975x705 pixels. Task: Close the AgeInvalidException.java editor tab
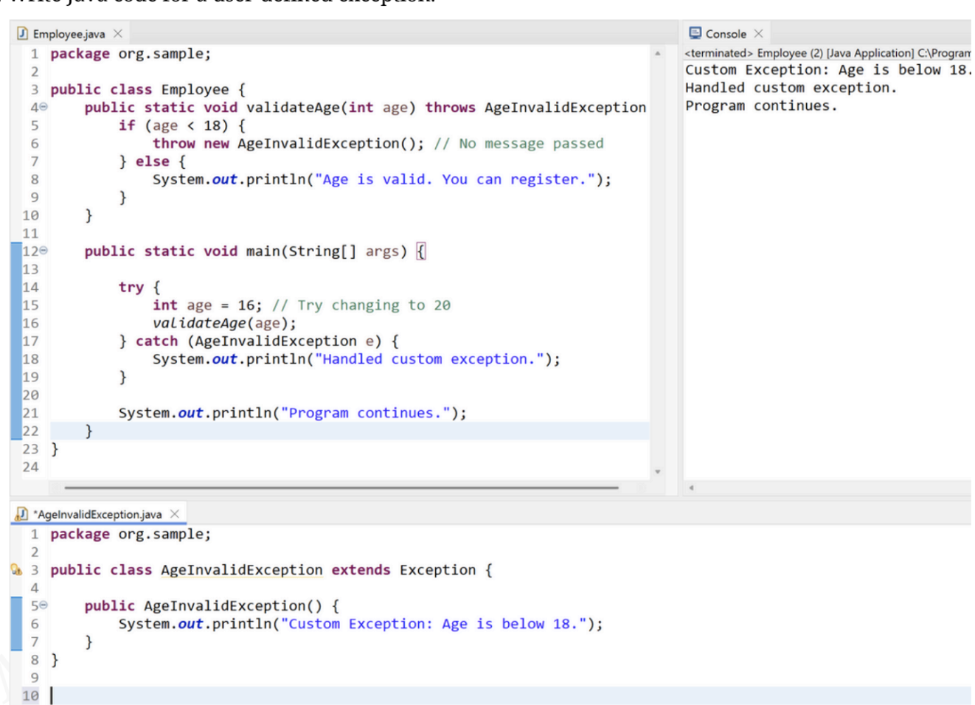(x=175, y=514)
